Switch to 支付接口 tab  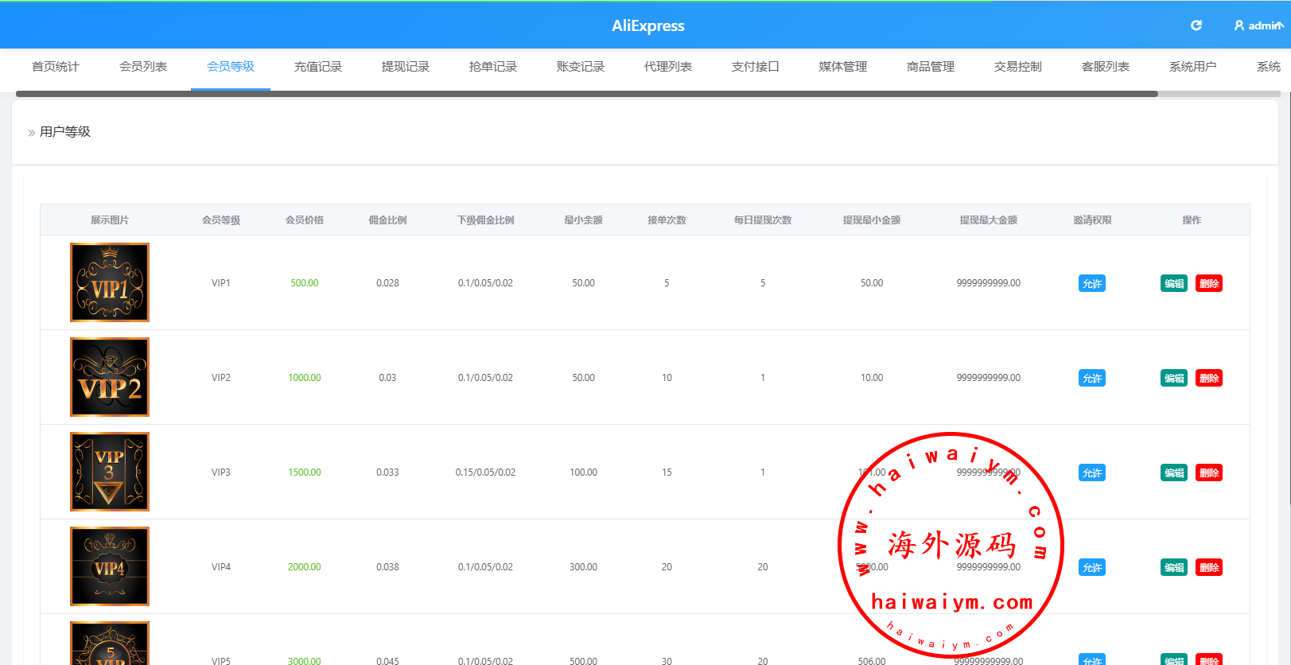click(x=756, y=67)
